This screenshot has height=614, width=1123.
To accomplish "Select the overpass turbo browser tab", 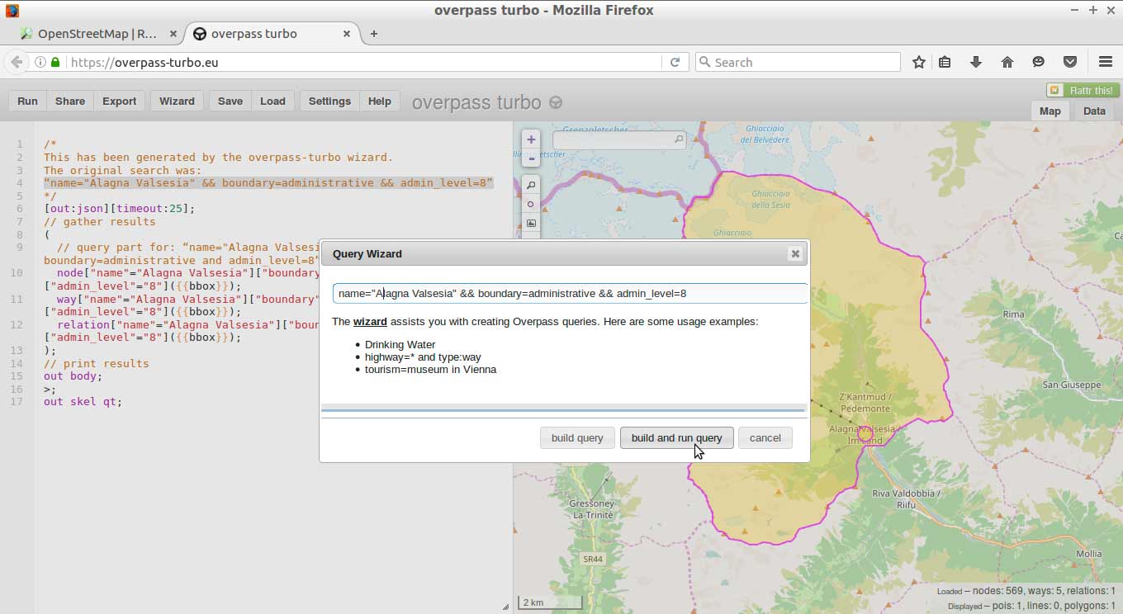I will pos(272,34).
